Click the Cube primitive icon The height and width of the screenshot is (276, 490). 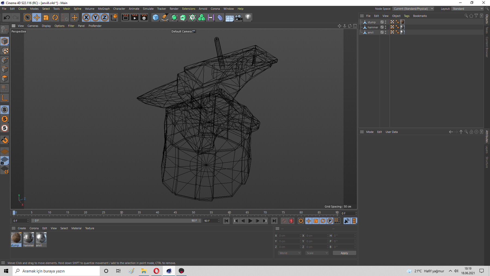[x=155, y=17]
